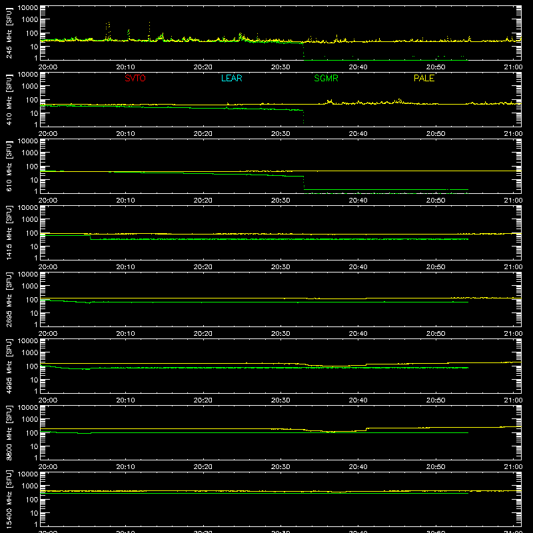This screenshot has width=533, height=533.
Task: Click 20:20 time label below 410 MHz panel
Action: pos(203,134)
